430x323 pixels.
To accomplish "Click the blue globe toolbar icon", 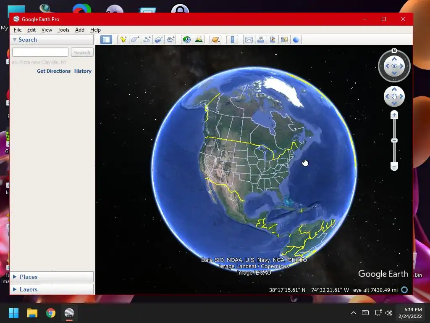I will coord(296,40).
